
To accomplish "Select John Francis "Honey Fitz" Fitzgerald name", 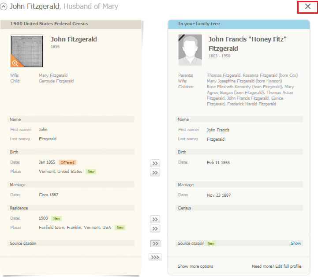I will click(247, 44).
